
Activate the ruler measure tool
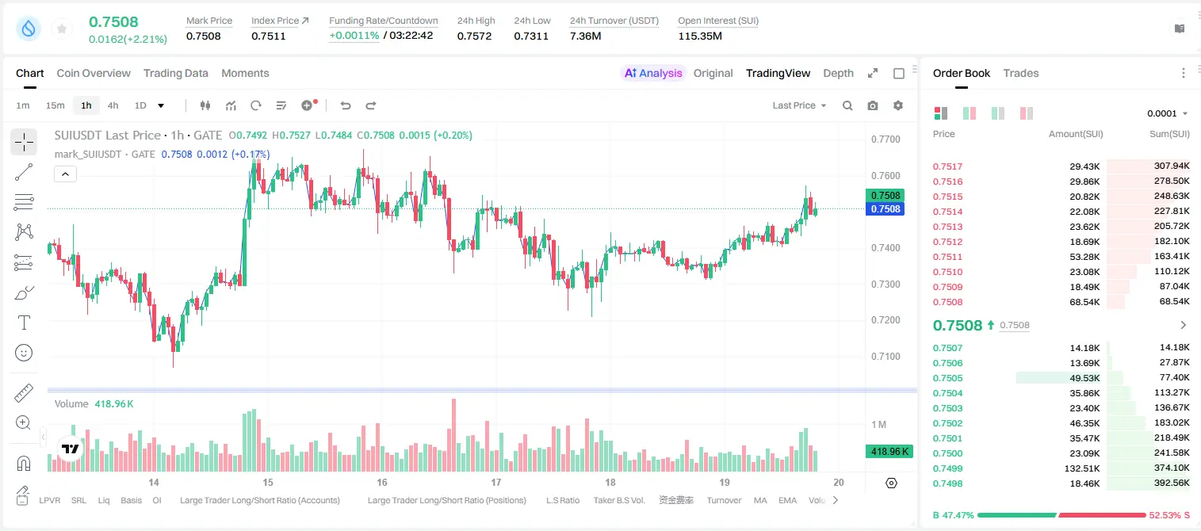coord(24,393)
